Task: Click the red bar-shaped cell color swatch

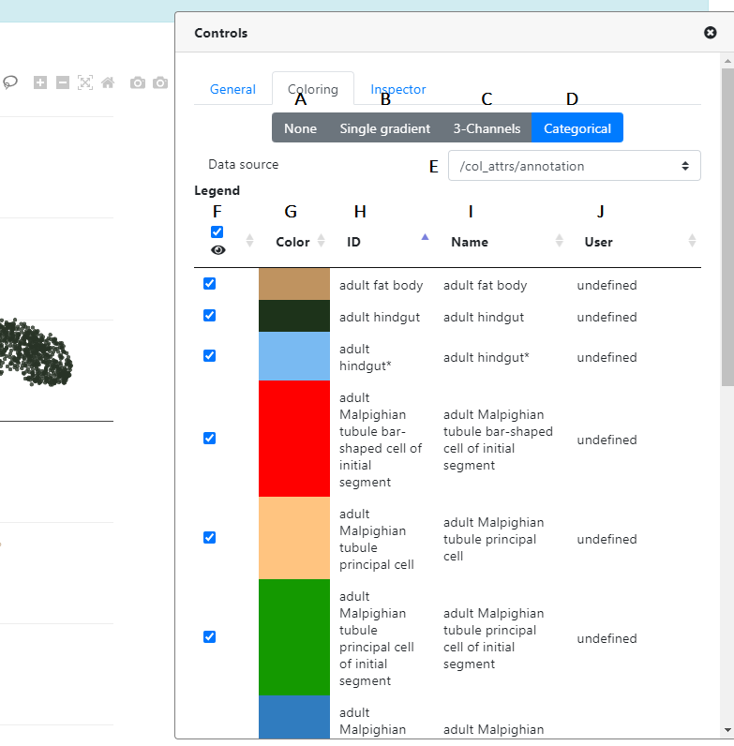Action: click(294, 439)
